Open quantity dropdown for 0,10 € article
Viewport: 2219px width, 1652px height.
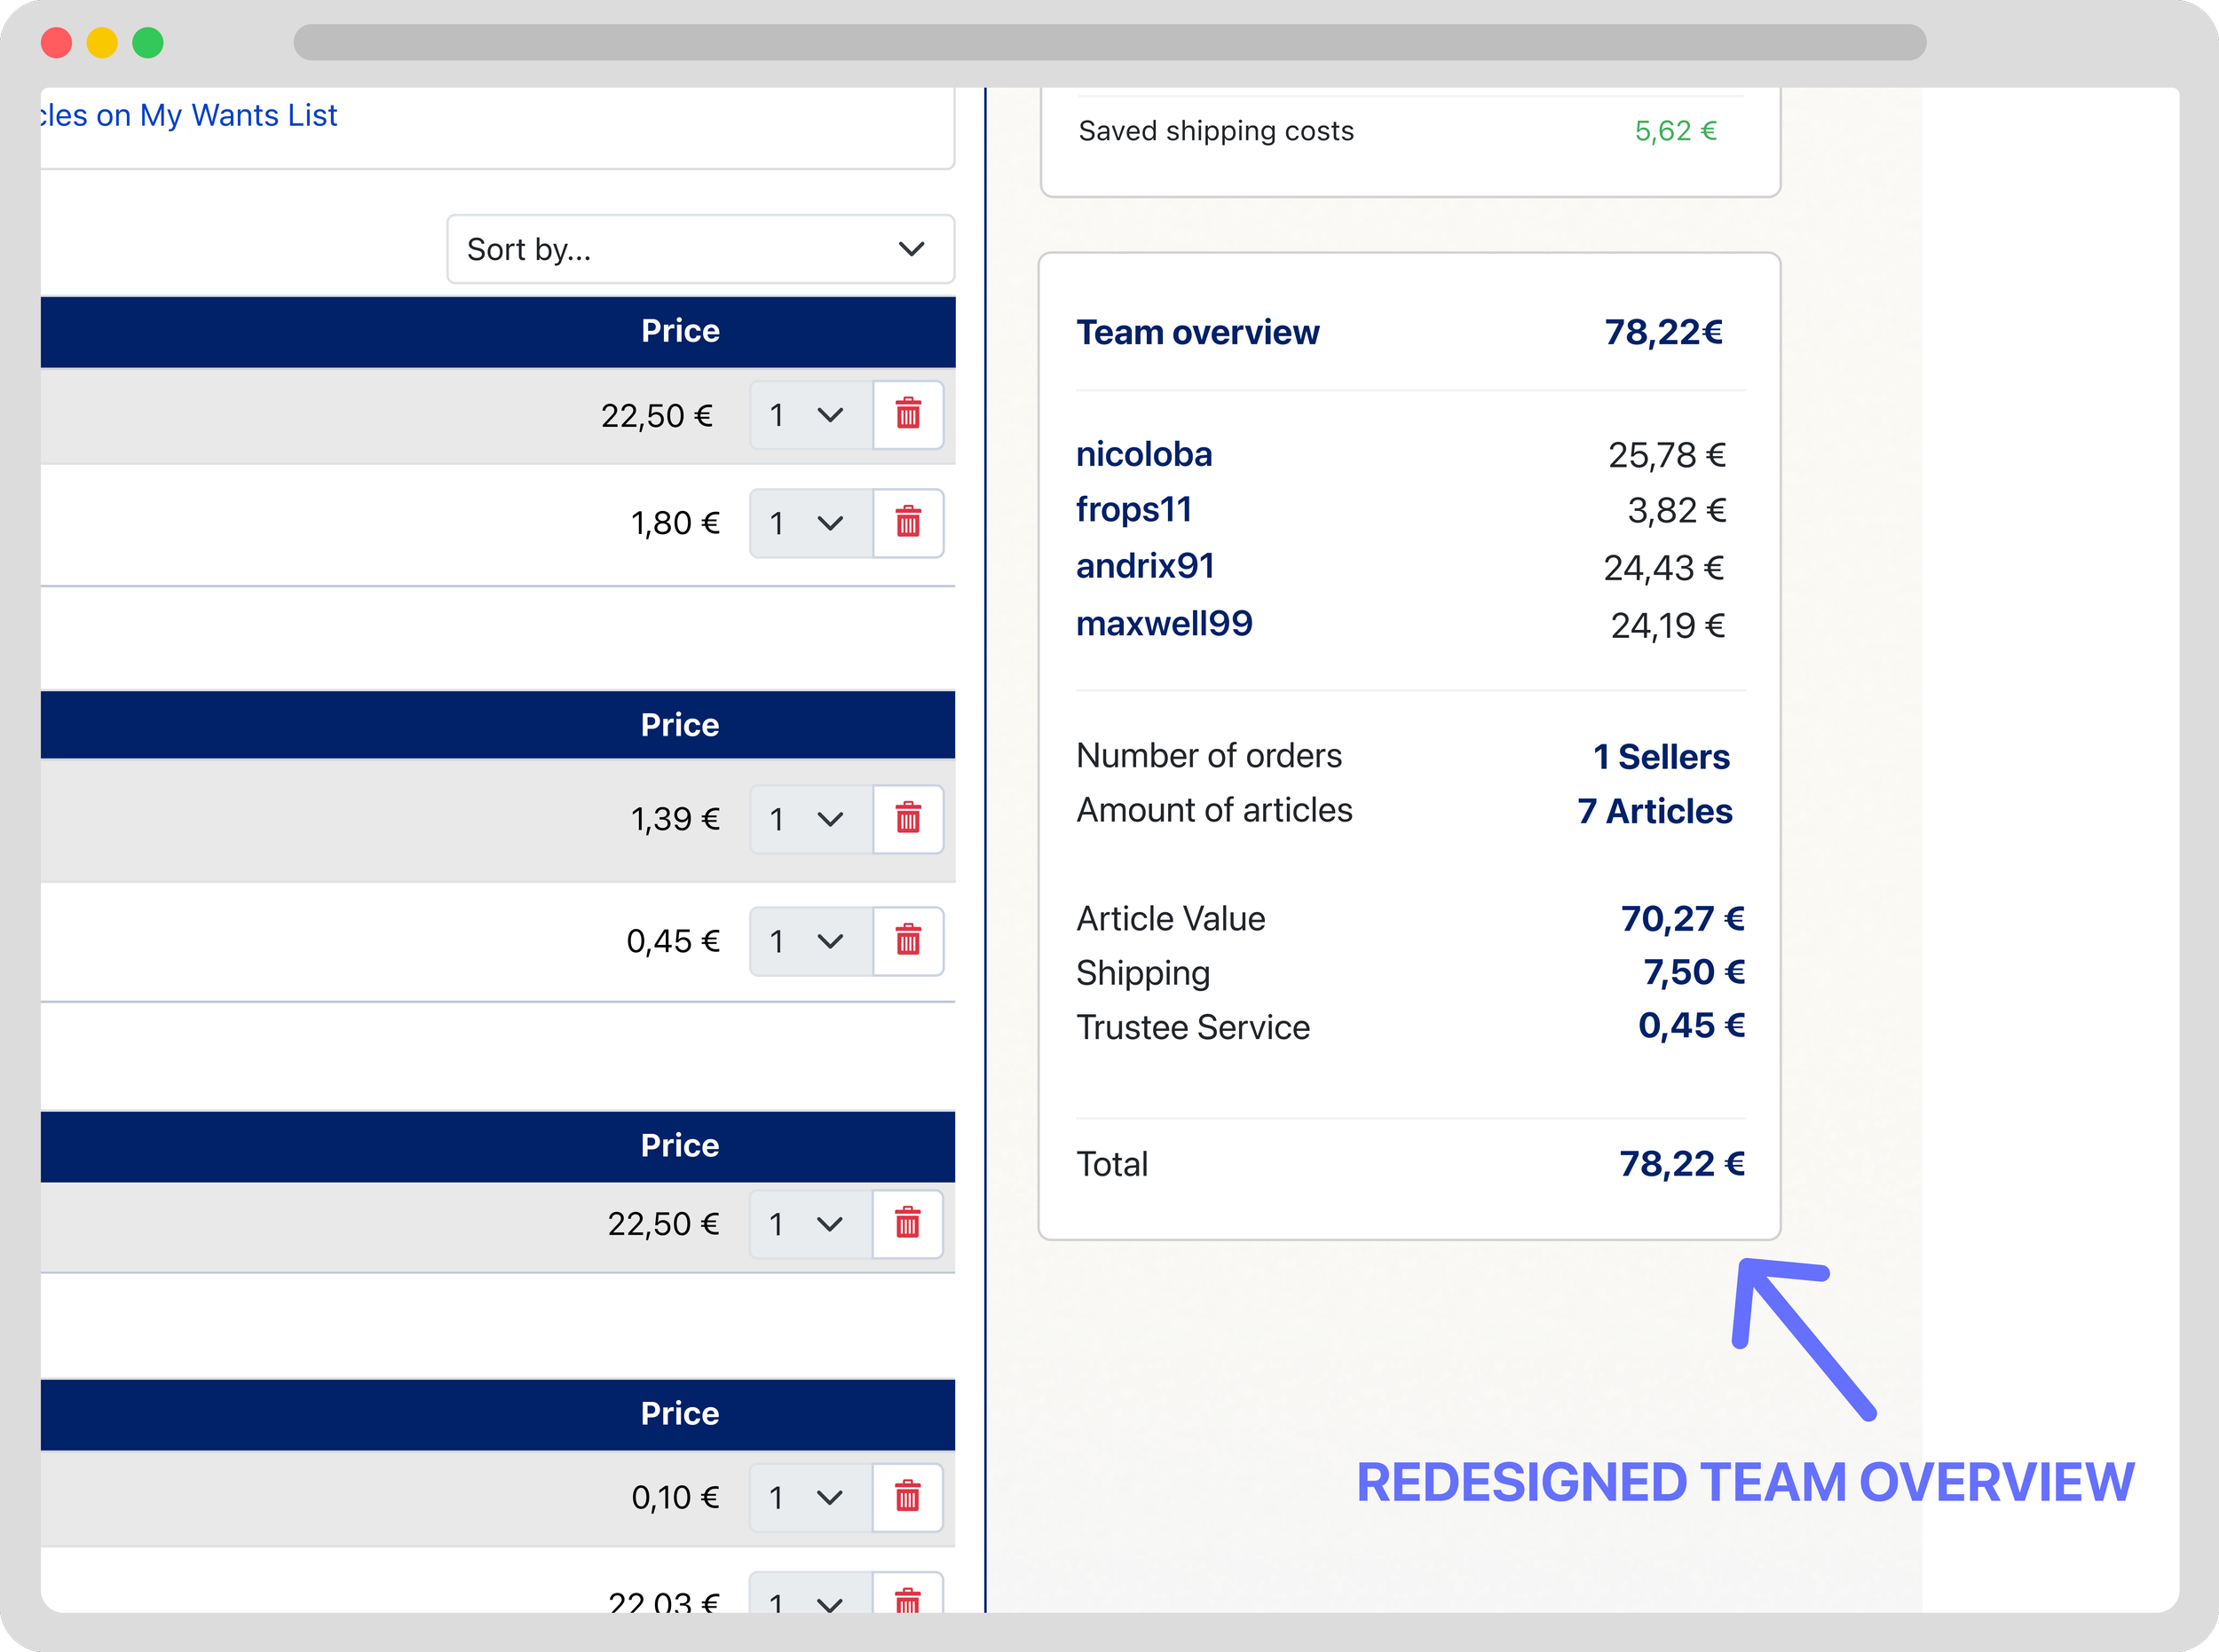[809, 1497]
